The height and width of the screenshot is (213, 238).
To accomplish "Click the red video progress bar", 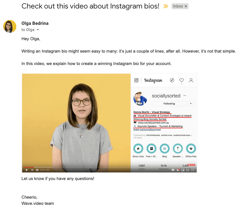I will (29, 167).
